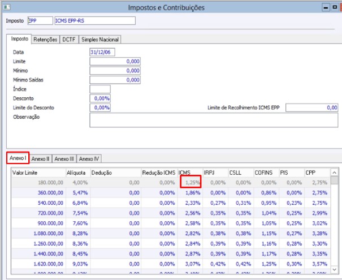Select the Anexo II tab
This screenshot has width=342, height=280.
coord(40,158)
